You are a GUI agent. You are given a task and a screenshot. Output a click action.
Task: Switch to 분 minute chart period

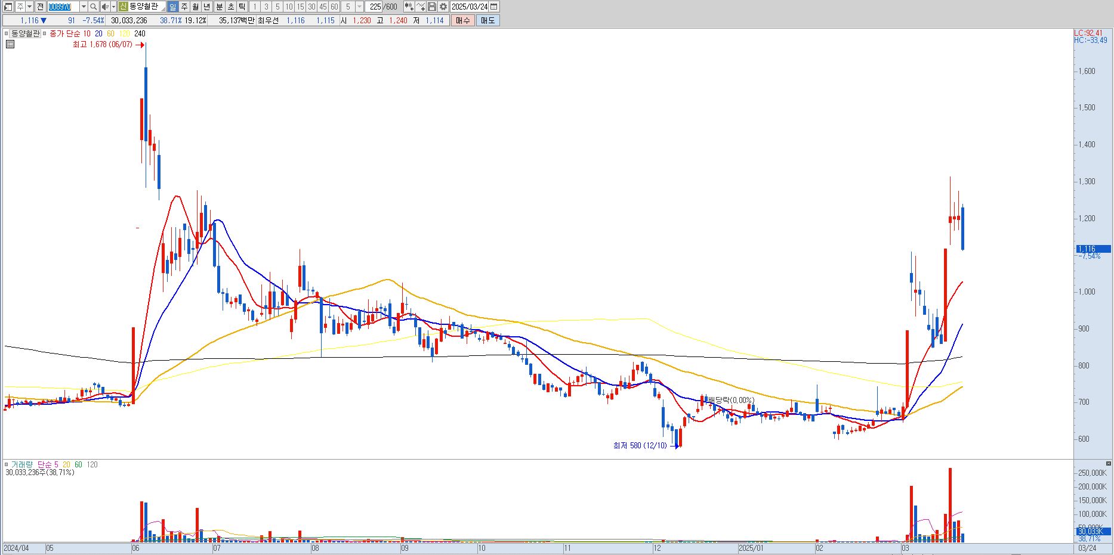point(219,7)
